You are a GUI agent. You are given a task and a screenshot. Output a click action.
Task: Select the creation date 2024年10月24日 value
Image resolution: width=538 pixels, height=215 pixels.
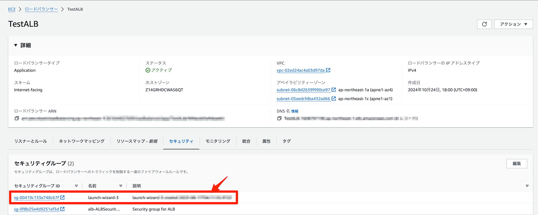click(x=443, y=90)
